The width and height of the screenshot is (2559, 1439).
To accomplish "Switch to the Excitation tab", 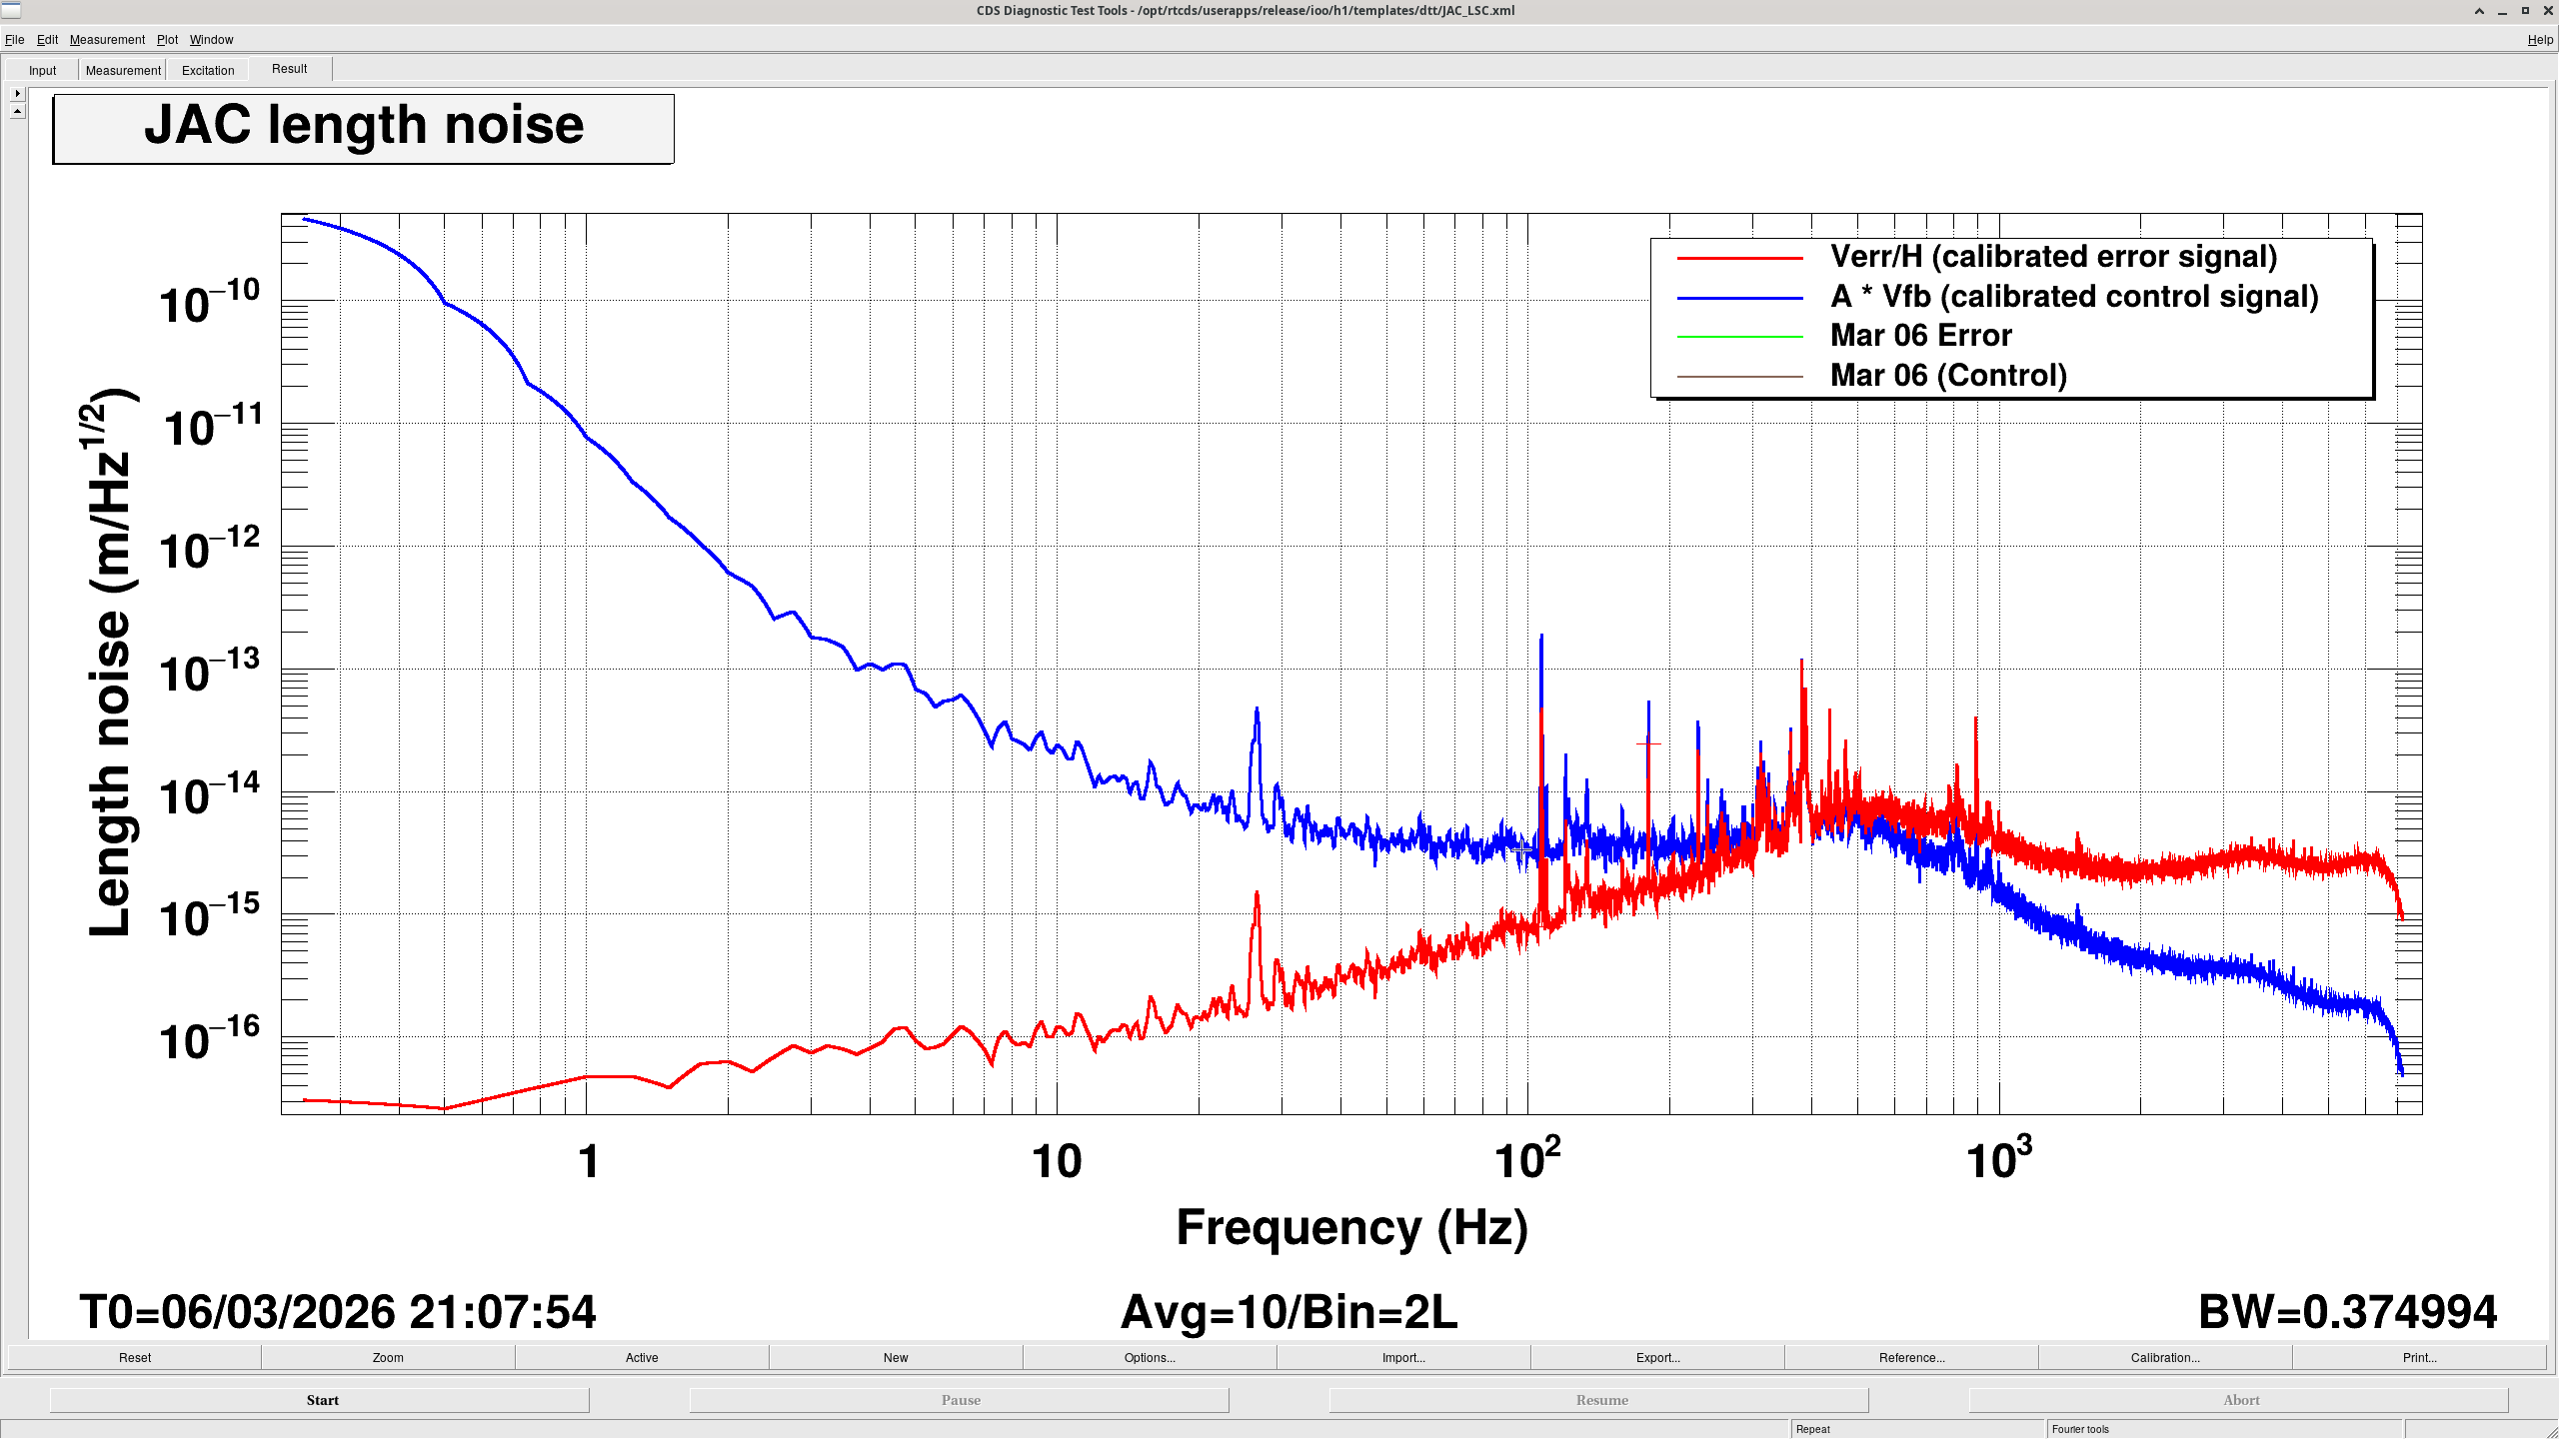I will (x=208, y=70).
